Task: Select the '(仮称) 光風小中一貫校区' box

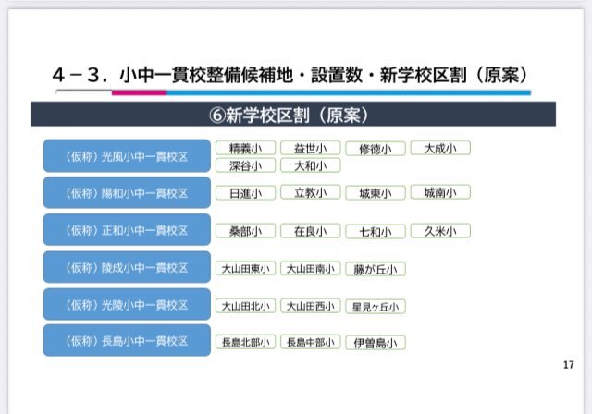Action: pos(127,156)
